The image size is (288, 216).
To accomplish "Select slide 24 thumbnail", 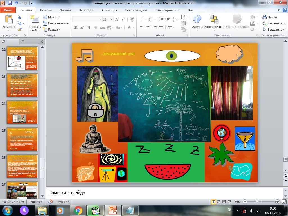I will [x=22, y=112].
